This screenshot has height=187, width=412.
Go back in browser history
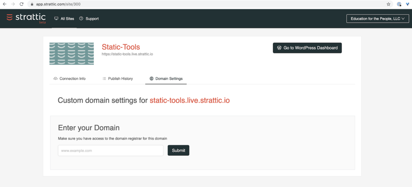pyautogui.click(x=4, y=4)
